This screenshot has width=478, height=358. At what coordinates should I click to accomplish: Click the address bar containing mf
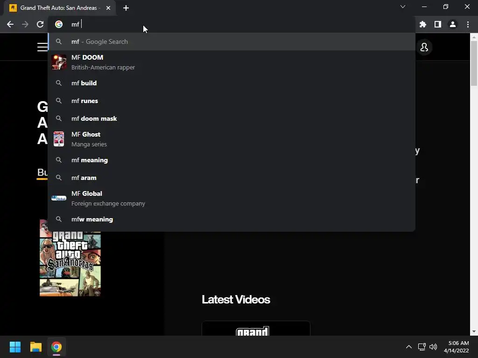click(x=232, y=24)
